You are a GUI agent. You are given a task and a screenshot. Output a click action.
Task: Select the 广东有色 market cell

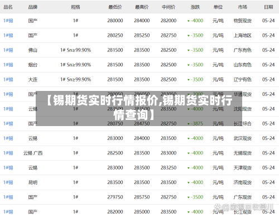243,50
